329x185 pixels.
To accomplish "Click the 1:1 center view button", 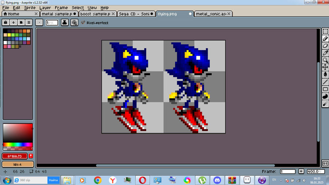I will [325, 163].
